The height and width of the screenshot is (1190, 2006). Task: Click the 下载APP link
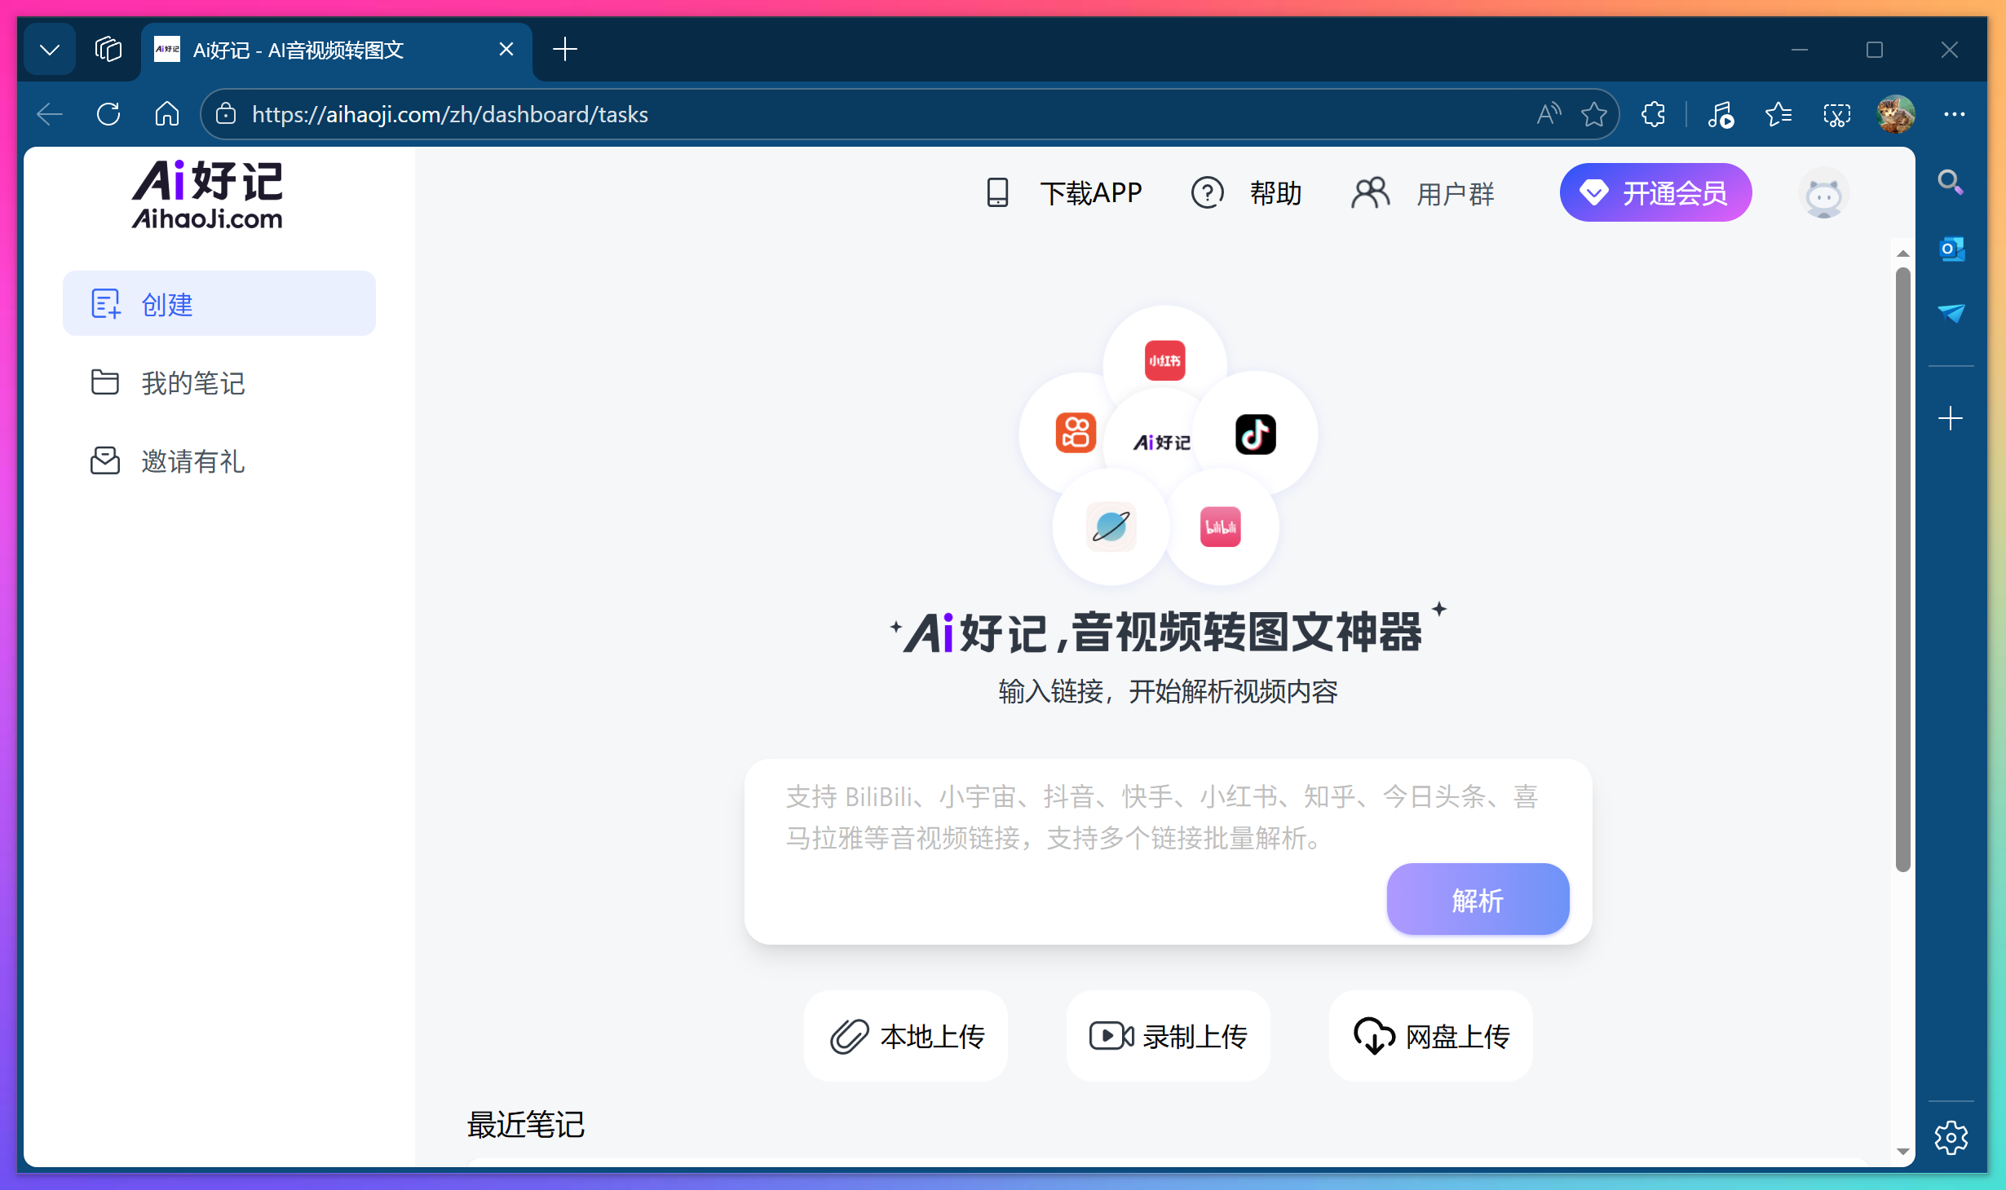pyautogui.click(x=1090, y=193)
